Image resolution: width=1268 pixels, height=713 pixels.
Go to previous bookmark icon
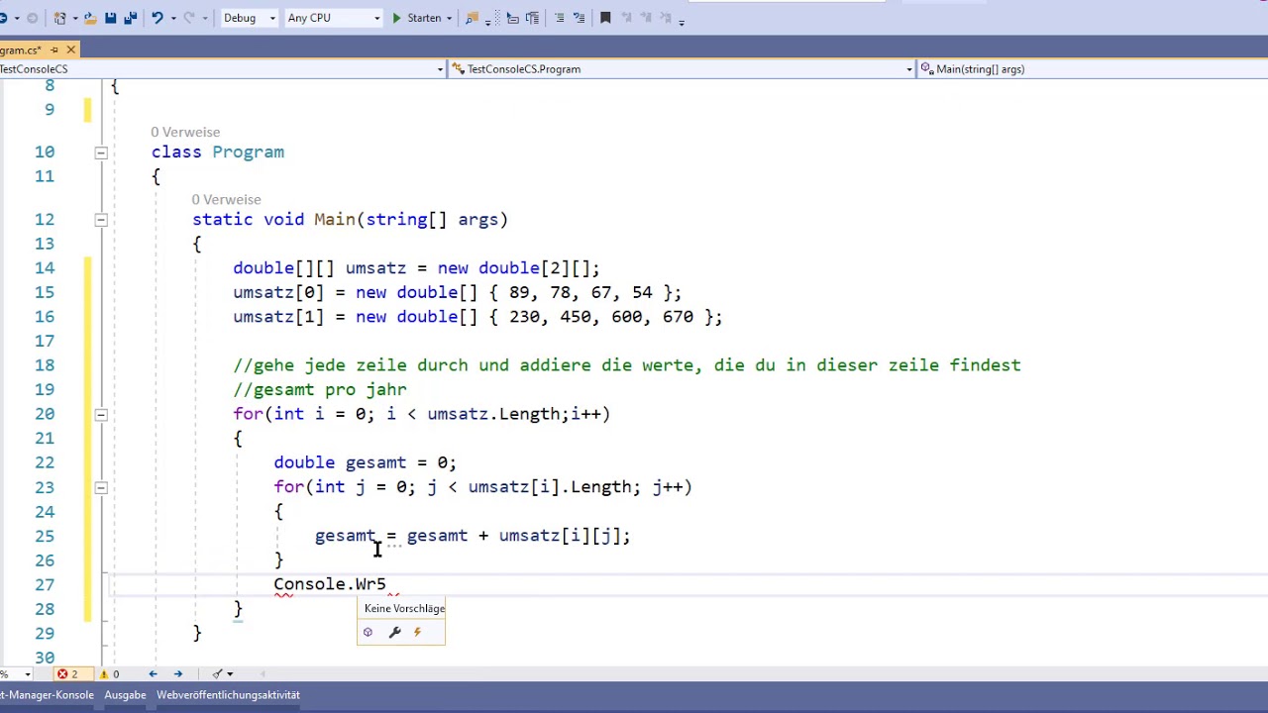pyautogui.click(x=626, y=18)
